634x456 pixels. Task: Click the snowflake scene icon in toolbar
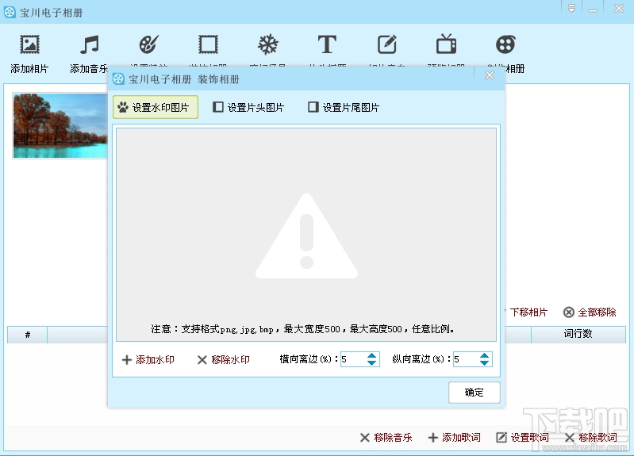(267, 44)
